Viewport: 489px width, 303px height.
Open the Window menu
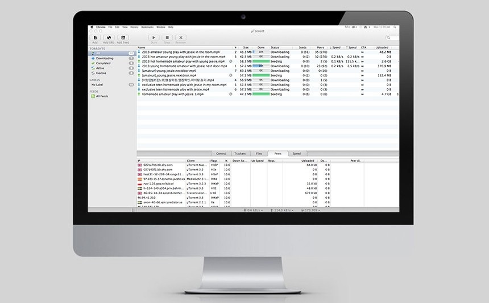pyautogui.click(x=161, y=27)
